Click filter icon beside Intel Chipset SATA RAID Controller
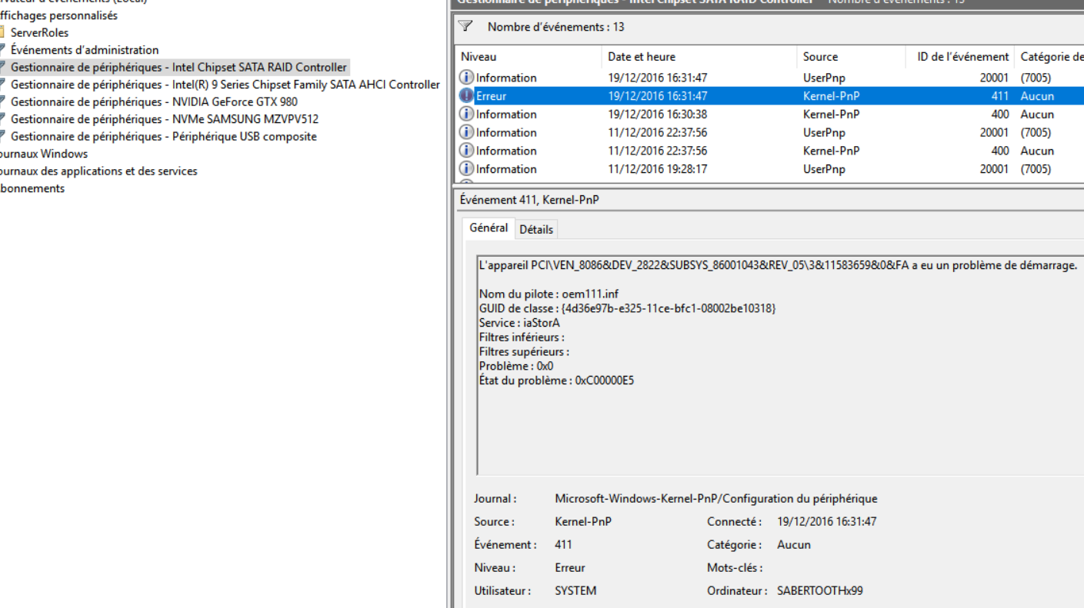This screenshot has width=1084, height=608. point(2,68)
